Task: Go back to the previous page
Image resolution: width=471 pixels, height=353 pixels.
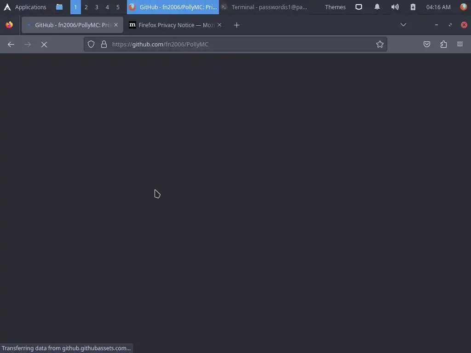Action: pos(11,45)
